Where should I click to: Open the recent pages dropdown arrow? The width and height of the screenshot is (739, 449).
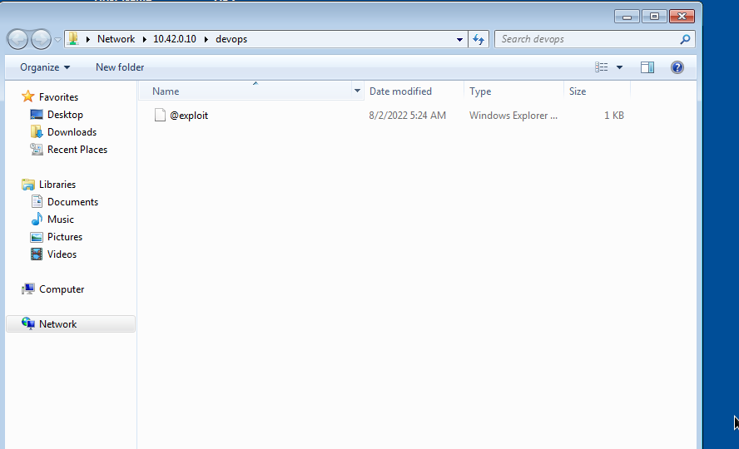coord(57,40)
